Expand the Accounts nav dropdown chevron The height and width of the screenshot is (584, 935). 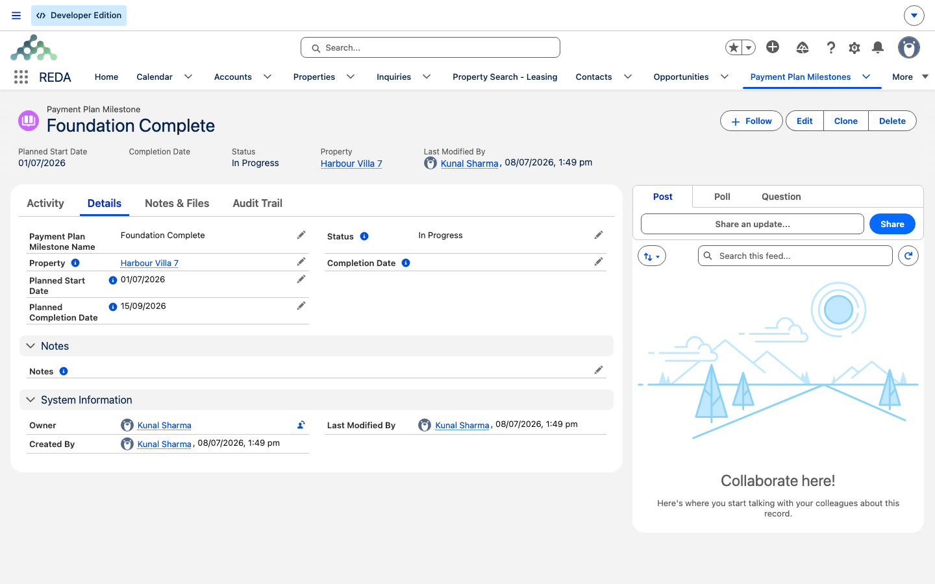pyautogui.click(x=268, y=77)
